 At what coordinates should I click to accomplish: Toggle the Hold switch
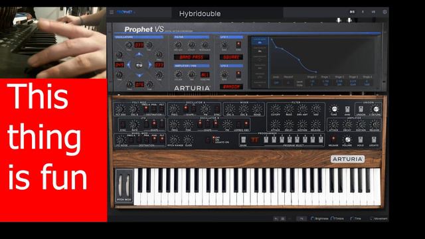coord(360,139)
